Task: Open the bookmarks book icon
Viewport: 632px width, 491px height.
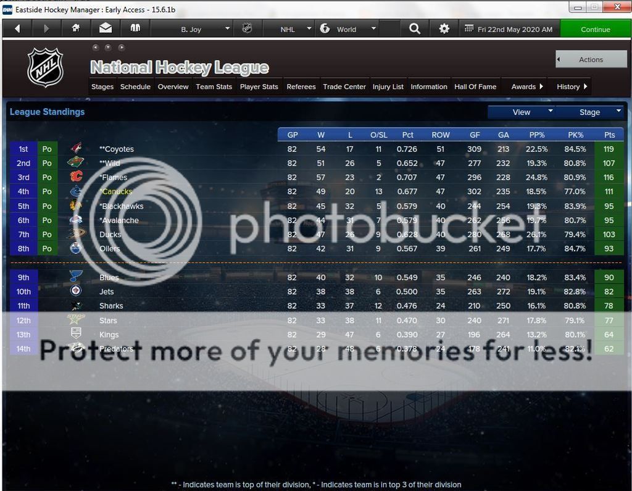Action: click(x=135, y=28)
